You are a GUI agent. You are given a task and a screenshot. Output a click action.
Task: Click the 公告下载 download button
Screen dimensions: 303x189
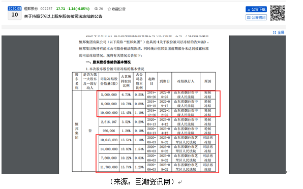256,9
